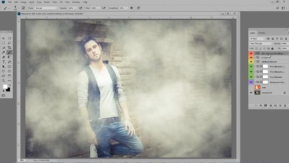Open the layer filter Kind dropdown
This screenshot has height=163, width=289.
click(x=257, y=38)
